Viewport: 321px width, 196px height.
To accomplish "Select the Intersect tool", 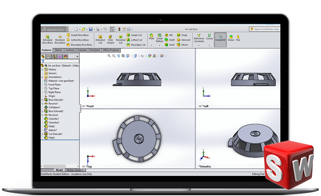I will 184,40.
